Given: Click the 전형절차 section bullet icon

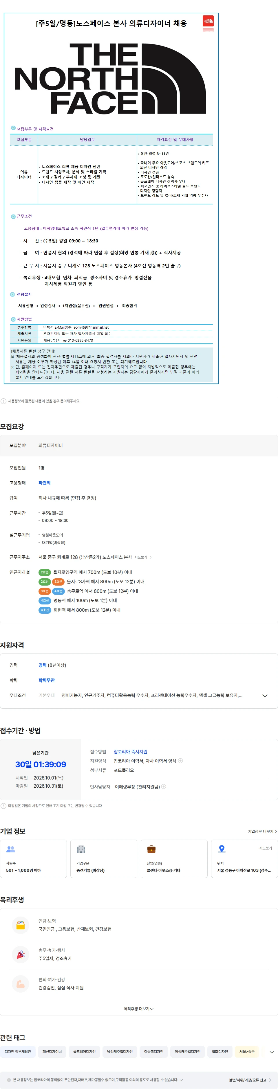Looking at the screenshot, I should pos(13,295).
